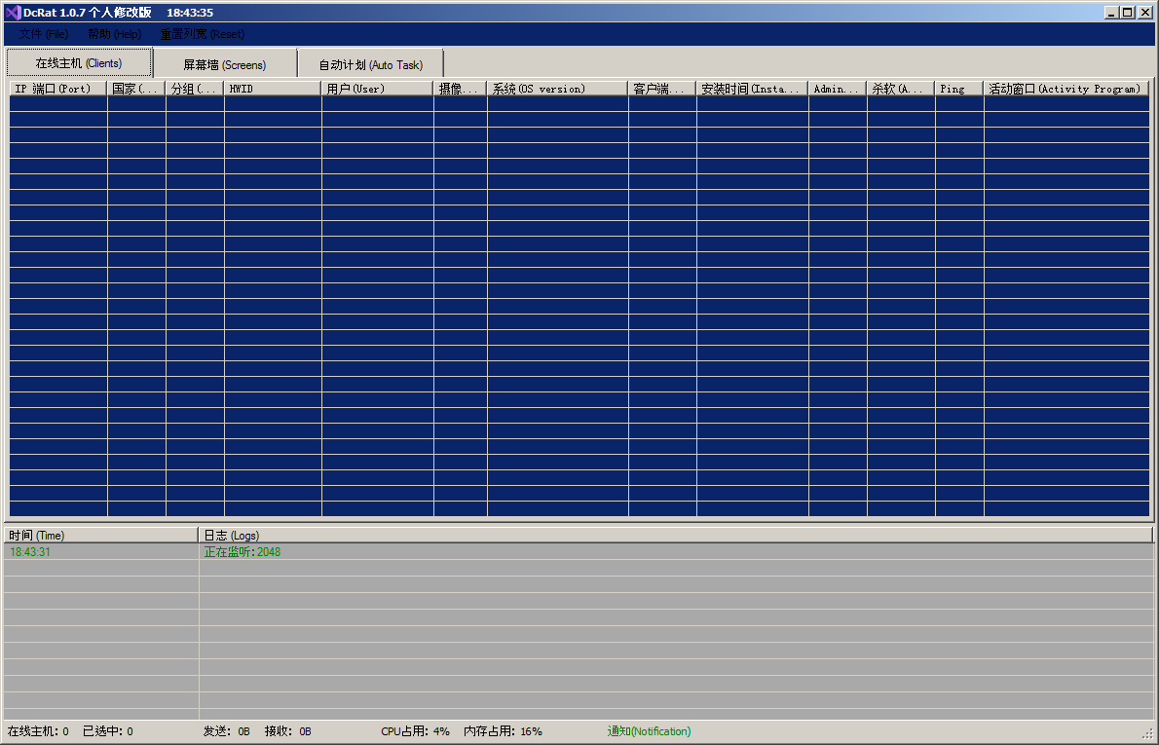Click the DcRat app icon in title bar

coord(13,13)
